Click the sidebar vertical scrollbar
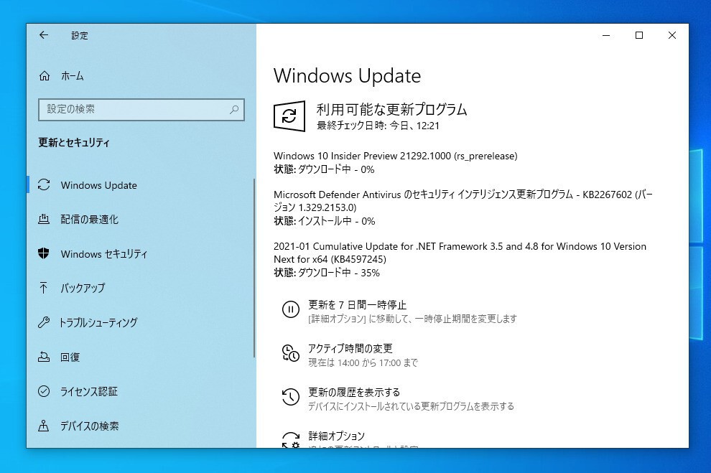The height and width of the screenshot is (473, 711). (254, 267)
